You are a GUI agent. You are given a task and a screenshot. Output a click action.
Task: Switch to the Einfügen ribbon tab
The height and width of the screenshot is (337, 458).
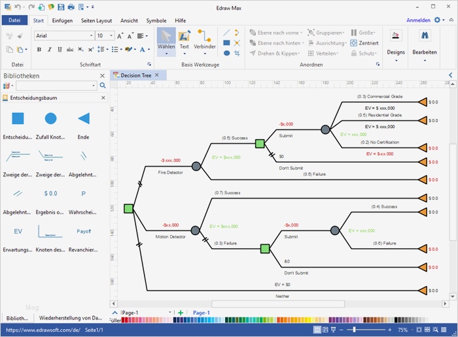pos(62,20)
